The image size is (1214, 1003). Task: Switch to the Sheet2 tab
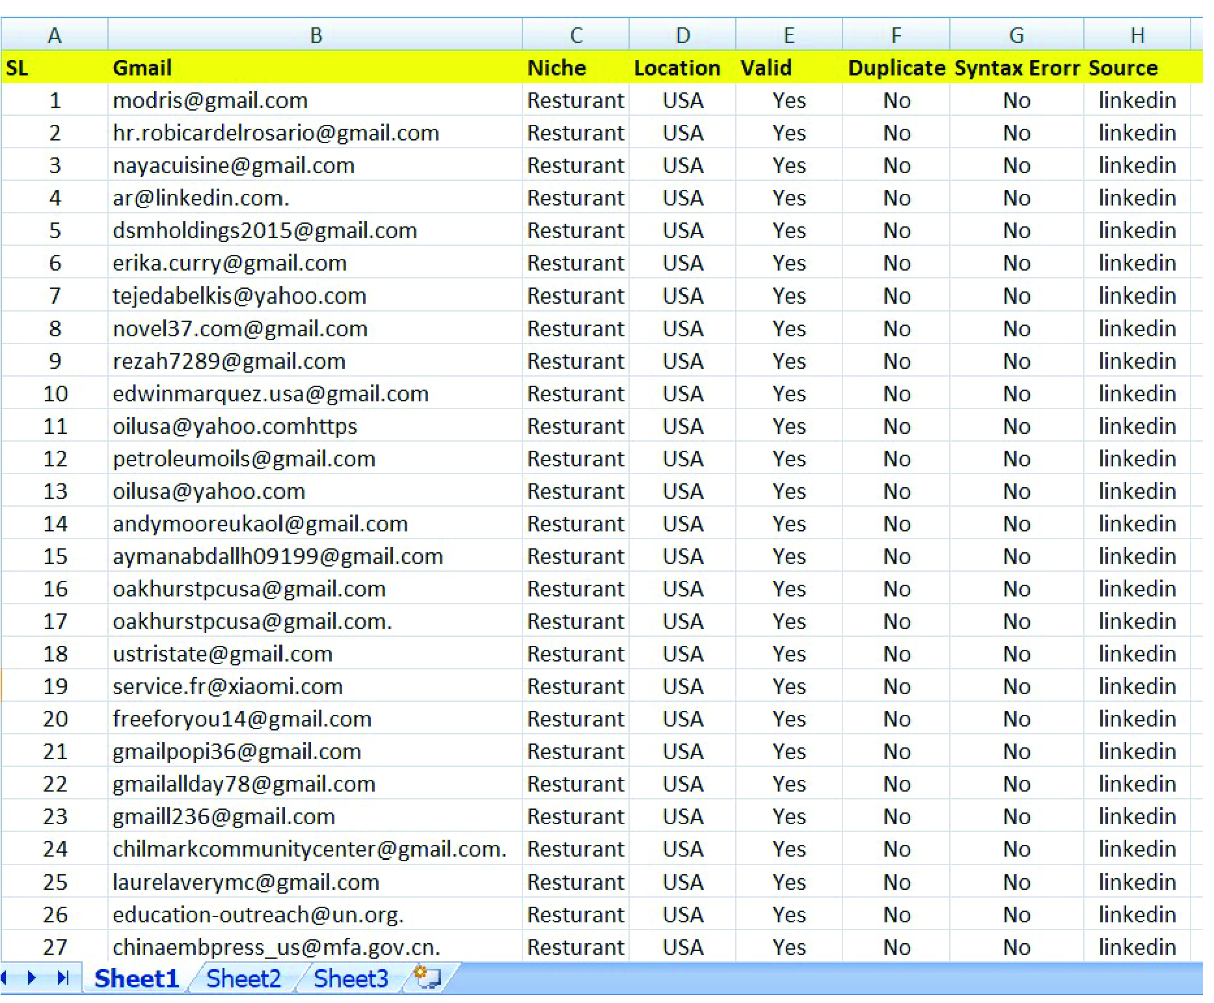243,978
